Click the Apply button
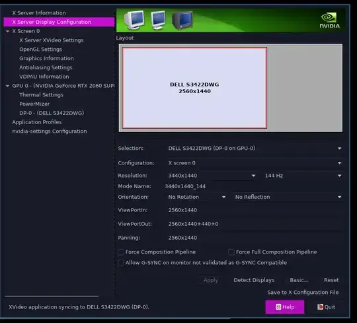 point(211,280)
